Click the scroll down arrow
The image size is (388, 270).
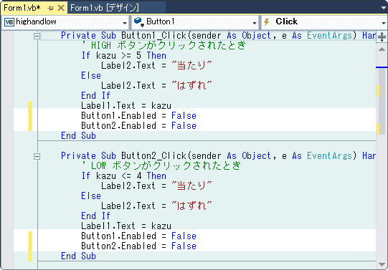point(382,264)
